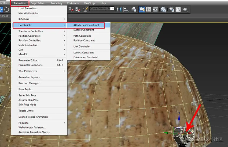
Task: Select LookAt Constraint menu entry
Action: pos(83,53)
